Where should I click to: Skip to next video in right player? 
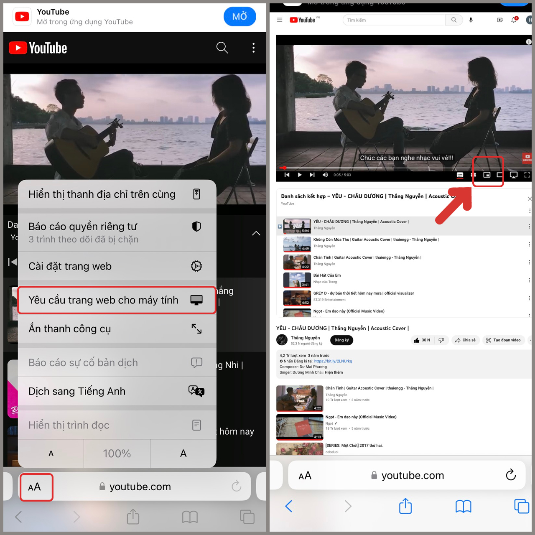tap(312, 175)
